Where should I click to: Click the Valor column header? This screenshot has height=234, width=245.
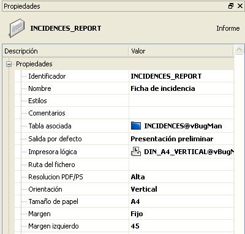[181, 51]
